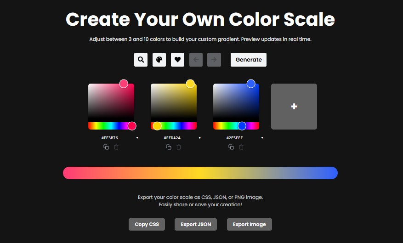Click the 'Export your color scale as CSS' text
Image resolution: width=403 pixels, height=243 pixels.
pyautogui.click(x=200, y=197)
